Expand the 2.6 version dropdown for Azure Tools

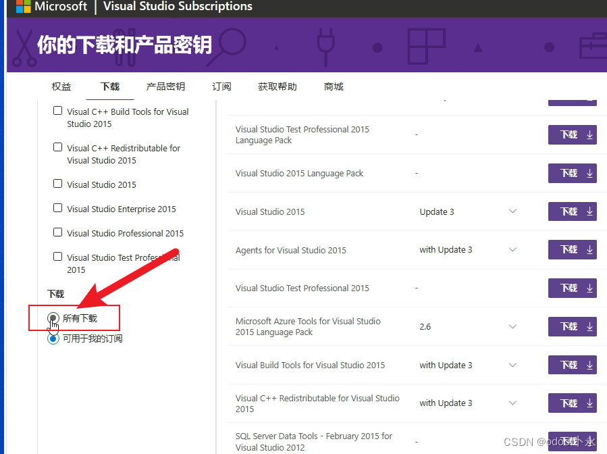pyautogui.click(x=512, y=327)
